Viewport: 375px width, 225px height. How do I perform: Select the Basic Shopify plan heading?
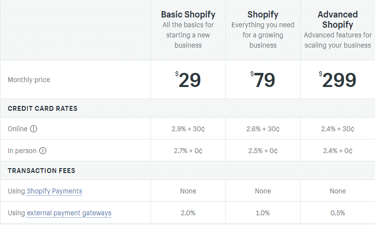pos(188,14)
